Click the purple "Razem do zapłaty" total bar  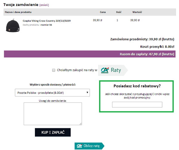click(x=89, y=54)
